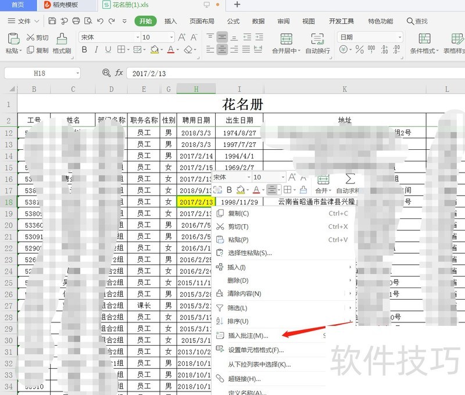The image size is (465, 395).
Task: Copy selection with 复制 button
Action: 37,50
